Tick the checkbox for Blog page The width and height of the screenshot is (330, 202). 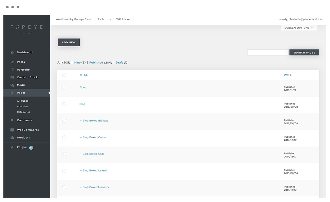coord(64,104)
